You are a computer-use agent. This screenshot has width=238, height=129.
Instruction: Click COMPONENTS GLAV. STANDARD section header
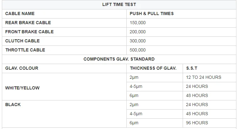119,59
